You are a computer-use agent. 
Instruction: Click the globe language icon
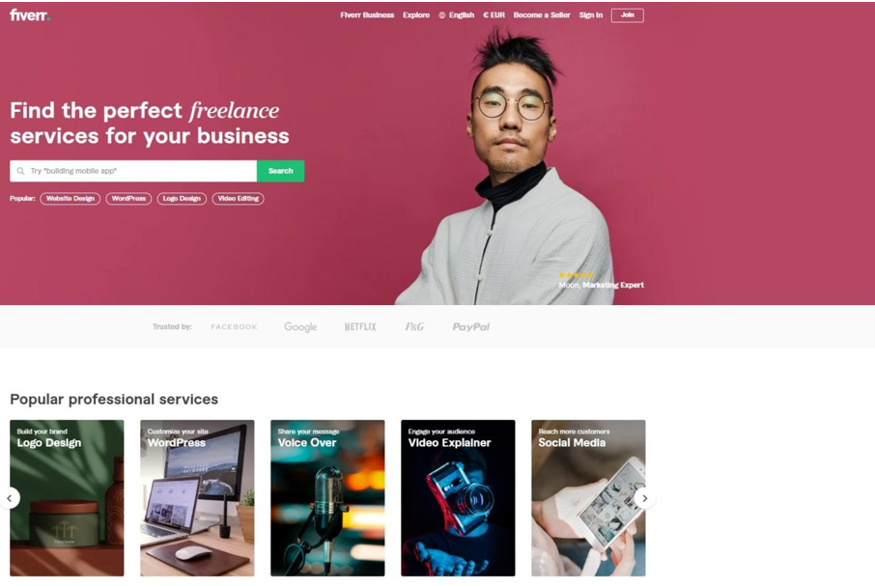[x=442, y=15]
